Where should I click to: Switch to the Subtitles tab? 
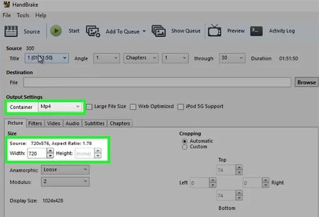[x=94, y=123]
